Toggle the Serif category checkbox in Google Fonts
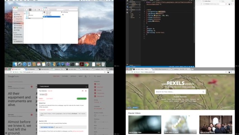The width and height of the screenshot is (239, 135). click(x=95, y=84)
